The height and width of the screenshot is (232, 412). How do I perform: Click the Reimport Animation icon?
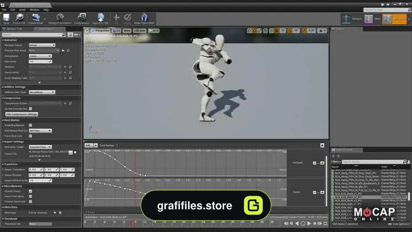pos(60,19)
